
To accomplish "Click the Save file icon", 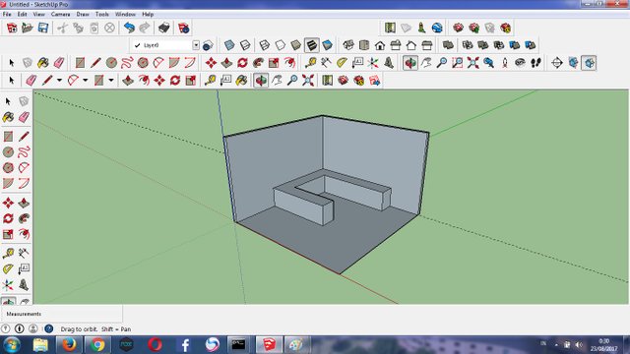I will [43, 28].
